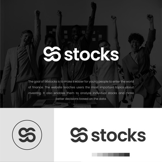This screenshot has width=162, height=162.
Task: Click the dark 96 symbol beside bottom wordmark
Action: tap(79, 135)
